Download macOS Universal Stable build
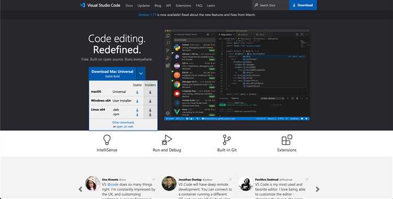 click(137, 92)
